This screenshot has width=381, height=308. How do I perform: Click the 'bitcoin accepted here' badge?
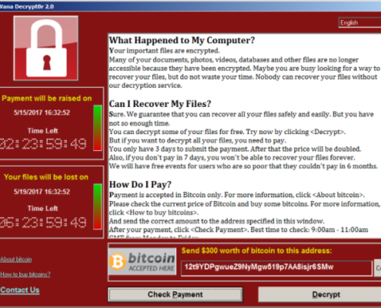point(142,261)
